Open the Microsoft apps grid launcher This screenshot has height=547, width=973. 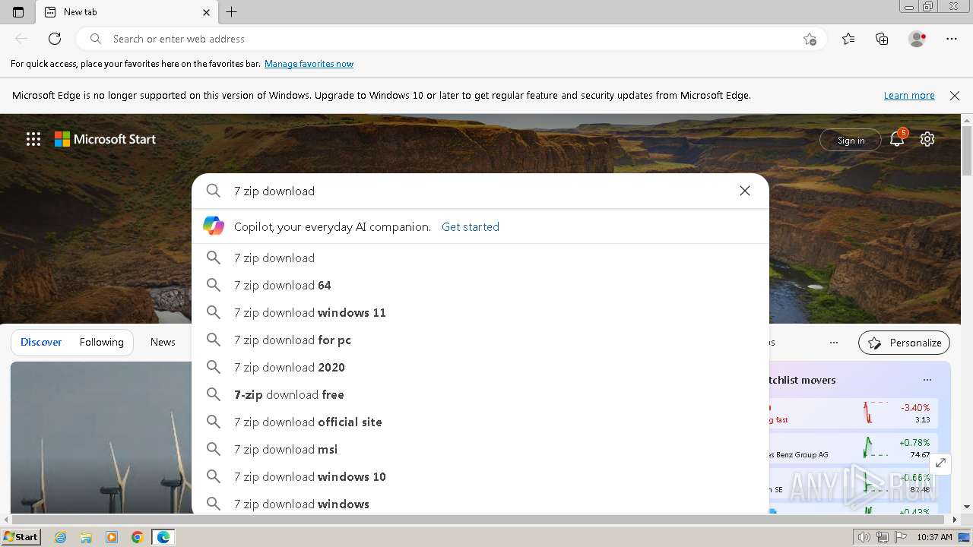pyautogui.click(x=33, y=139)
